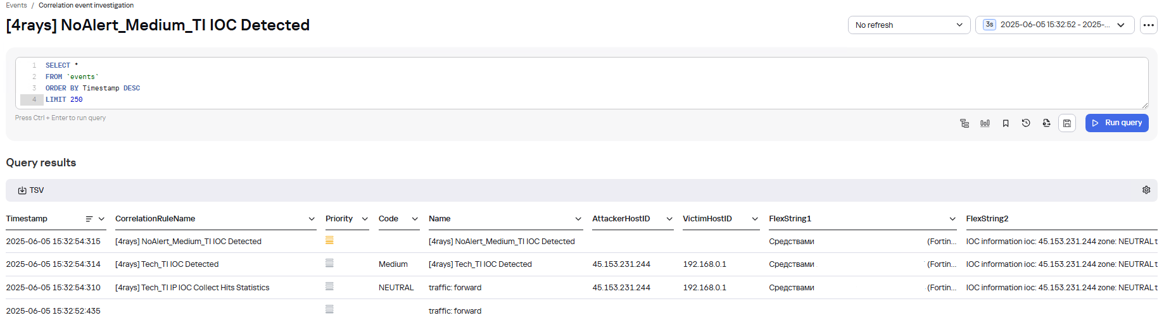
Task: Open the statistics chart icon
Action: click(985, 123)
